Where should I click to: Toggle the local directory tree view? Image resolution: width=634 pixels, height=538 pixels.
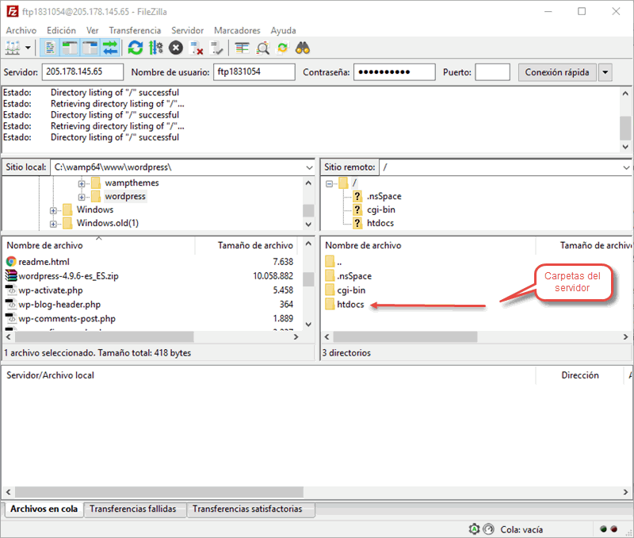coord(70,48)
